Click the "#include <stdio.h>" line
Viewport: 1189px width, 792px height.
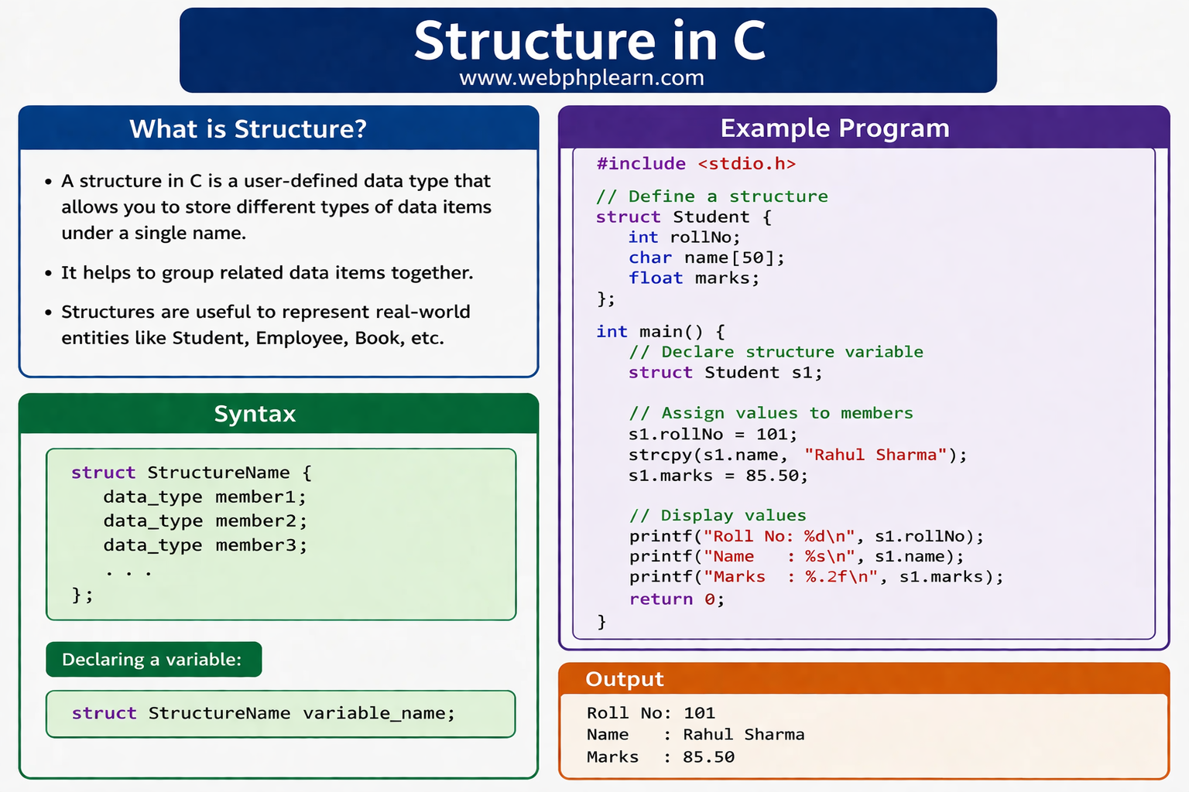coord(695,164)
